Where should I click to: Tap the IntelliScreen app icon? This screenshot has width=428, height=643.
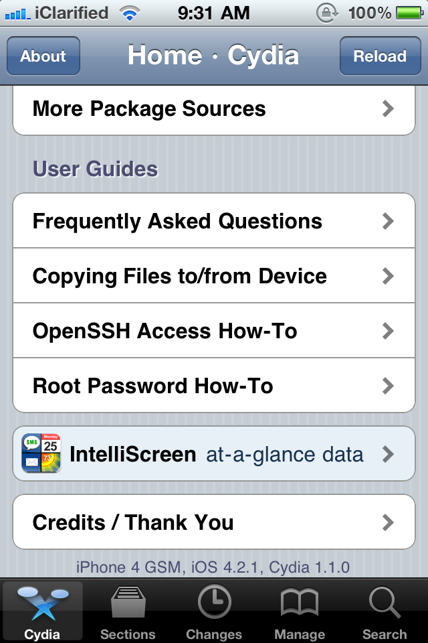[41, 453]
